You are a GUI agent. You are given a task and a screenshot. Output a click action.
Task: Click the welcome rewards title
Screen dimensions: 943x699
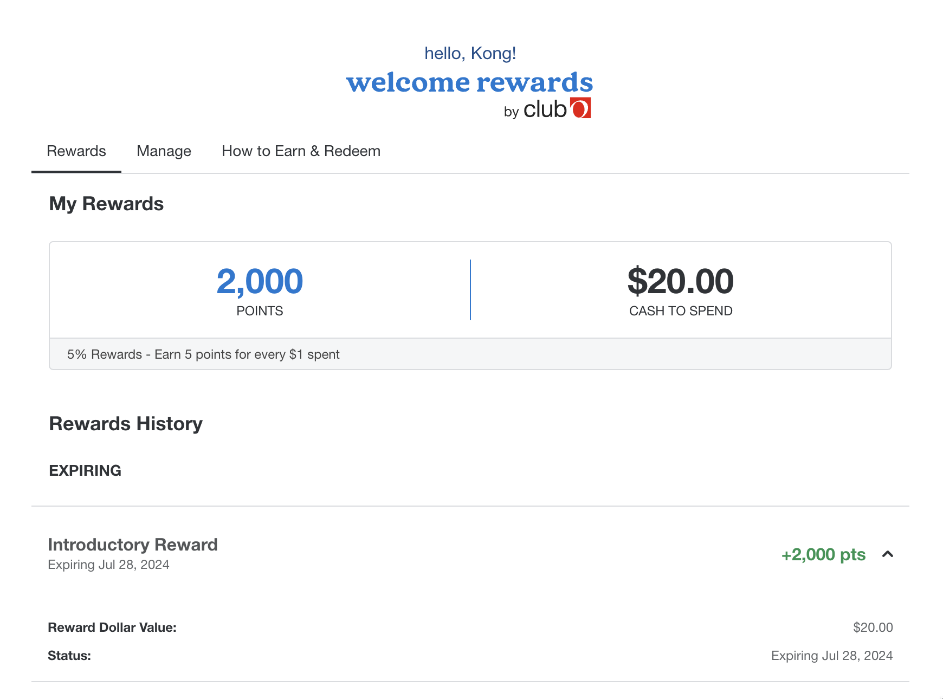(x=470, y=82)
